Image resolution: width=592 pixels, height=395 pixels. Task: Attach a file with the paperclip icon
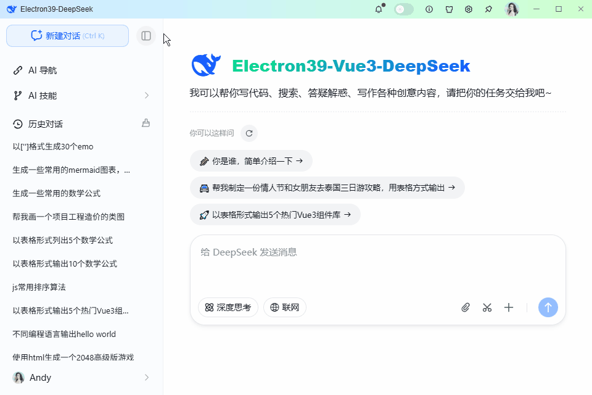coord(466,307)
